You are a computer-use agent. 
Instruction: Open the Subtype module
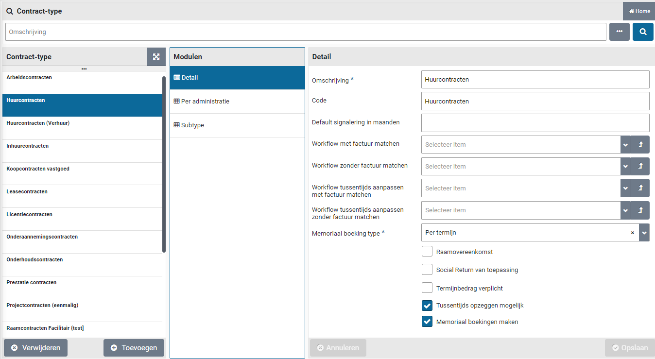tap(192, 125)
